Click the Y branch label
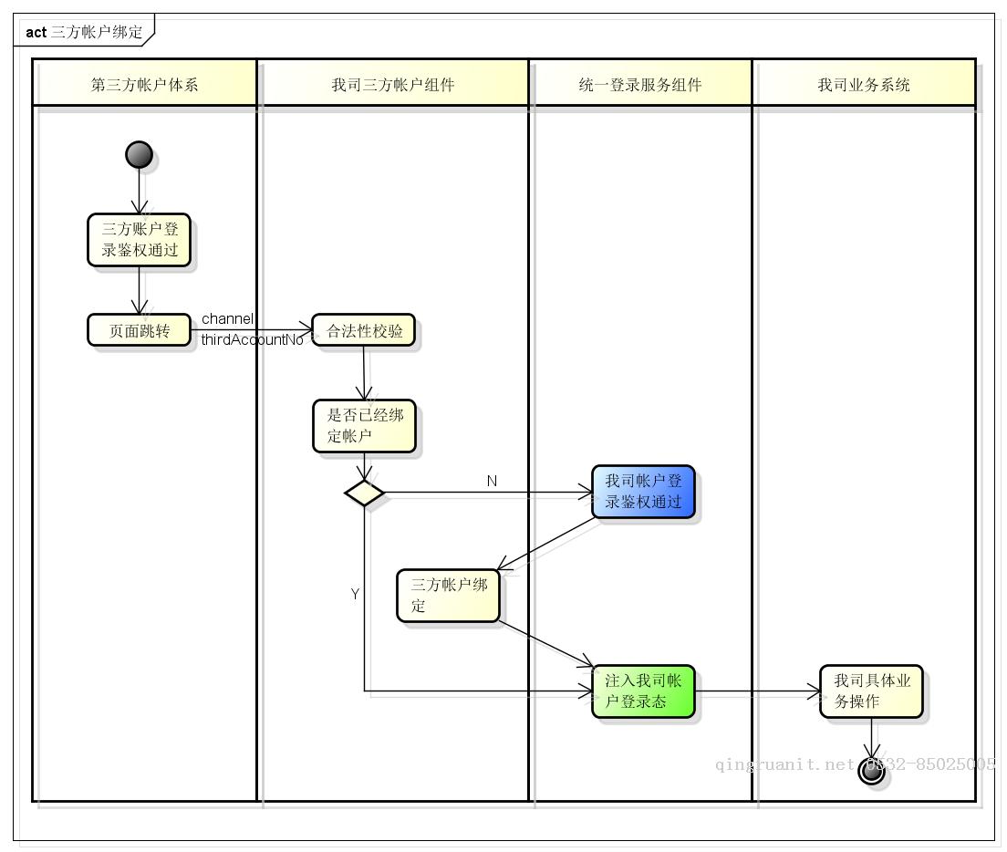The image size is (1007, 852). coord(352,594)
